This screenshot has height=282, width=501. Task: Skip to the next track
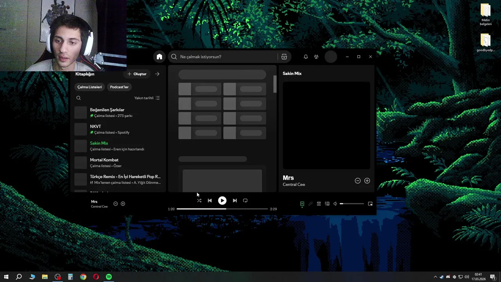click(234, 201)
